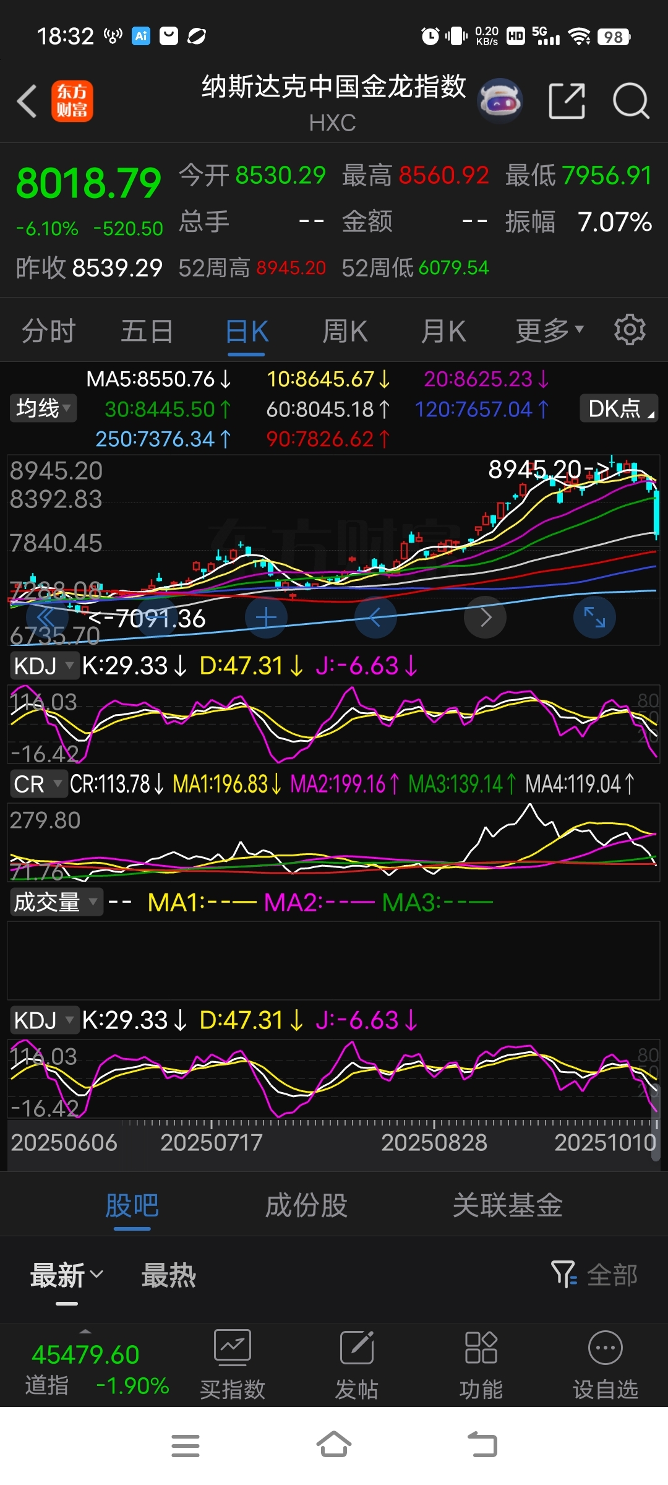
Task: Open chart settings gear icon
Action: [x=630, y=329]
